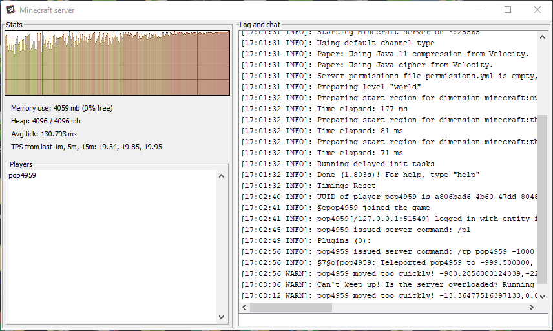553x331 pixels.
Task: Click log scroll down arrow
Action: (543, 297)
